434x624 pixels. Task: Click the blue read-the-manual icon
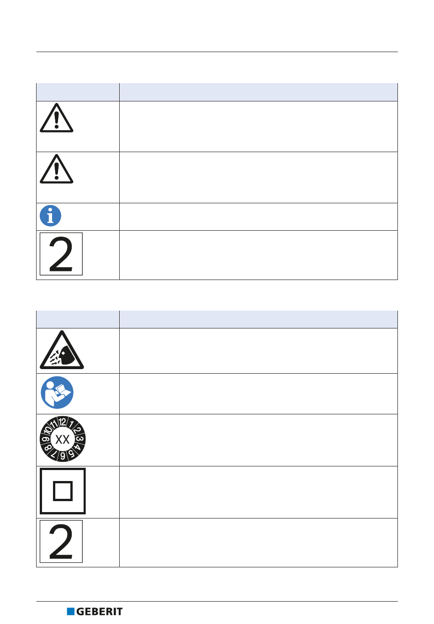57,392
